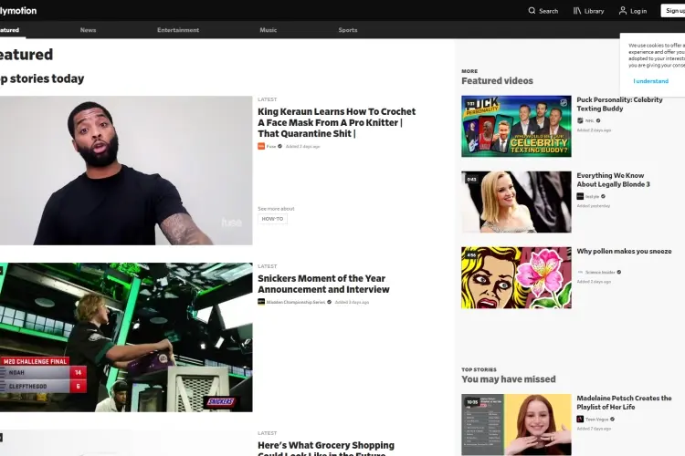This screenshot has width=685, height=456.
Task: Click the Madden Championship Series channel name
Action: 296,302
